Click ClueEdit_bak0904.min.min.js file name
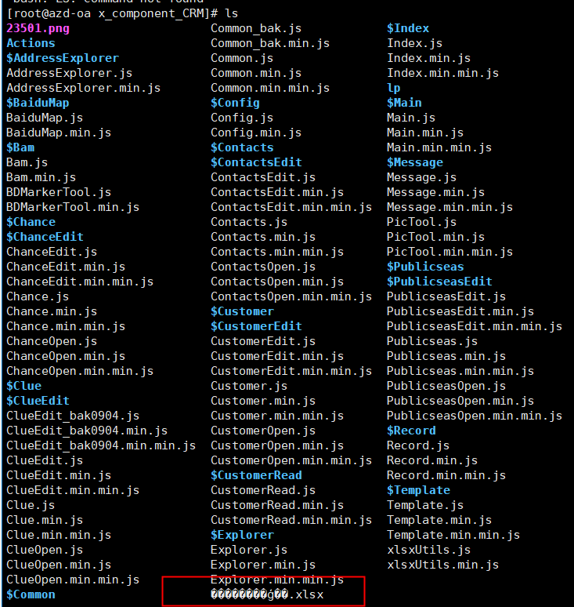 [x=101, y=445]
